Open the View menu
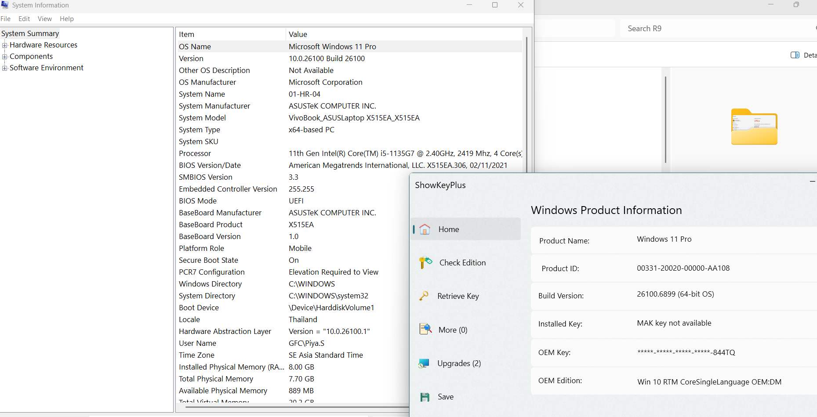This screenshot has height=417, width=817. click(x=44, y=19)
